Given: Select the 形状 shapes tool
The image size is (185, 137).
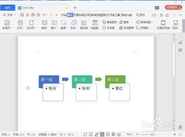Looking at the screenshot, I should tap(74, 25).
